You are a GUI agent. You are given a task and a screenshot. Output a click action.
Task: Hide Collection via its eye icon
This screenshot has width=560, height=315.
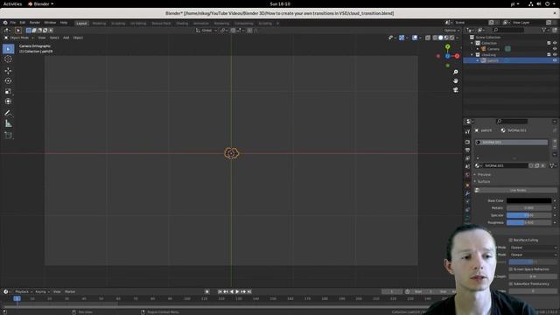click(555, 43)
